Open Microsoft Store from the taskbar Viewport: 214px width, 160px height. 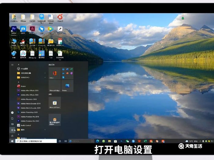pyautogui.click(x=115, y=141)
